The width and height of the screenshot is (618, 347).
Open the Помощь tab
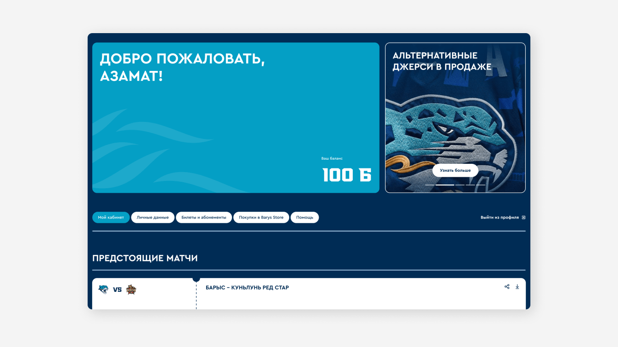click(x=304, y=217)
